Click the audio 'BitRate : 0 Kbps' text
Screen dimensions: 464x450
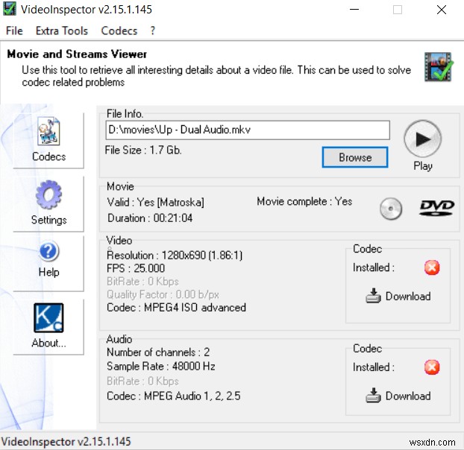pyautogui.click(x=142, y=381)
